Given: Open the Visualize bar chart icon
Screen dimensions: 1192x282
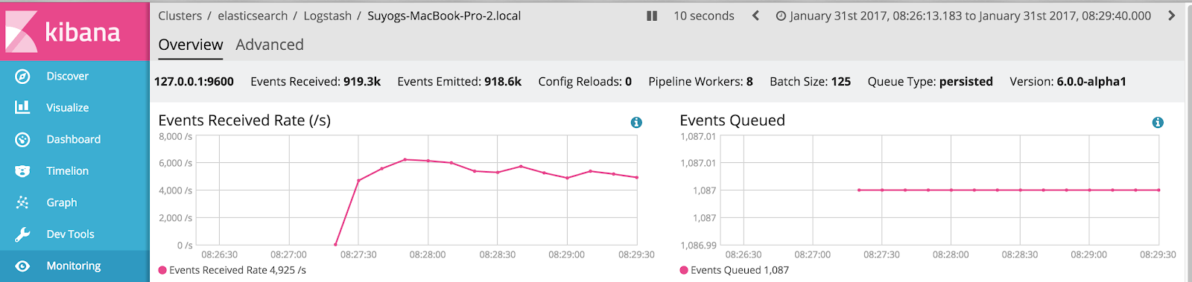Looking at the screenshot, I should point(22,107).
